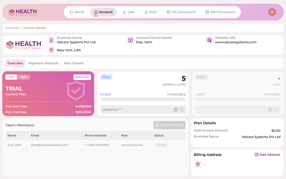286x179 pixels.
Task: Open SAM Exclusions page
Action: click(220, 12)
